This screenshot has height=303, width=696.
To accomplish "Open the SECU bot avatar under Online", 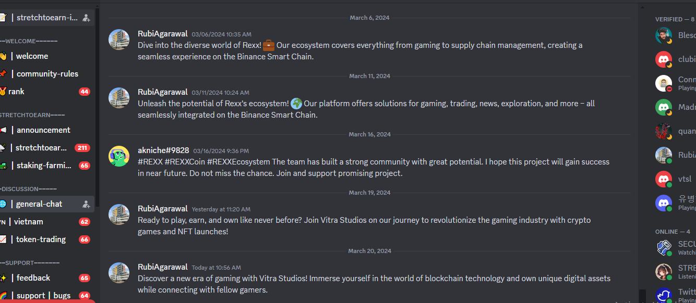I will coord(664,248).
